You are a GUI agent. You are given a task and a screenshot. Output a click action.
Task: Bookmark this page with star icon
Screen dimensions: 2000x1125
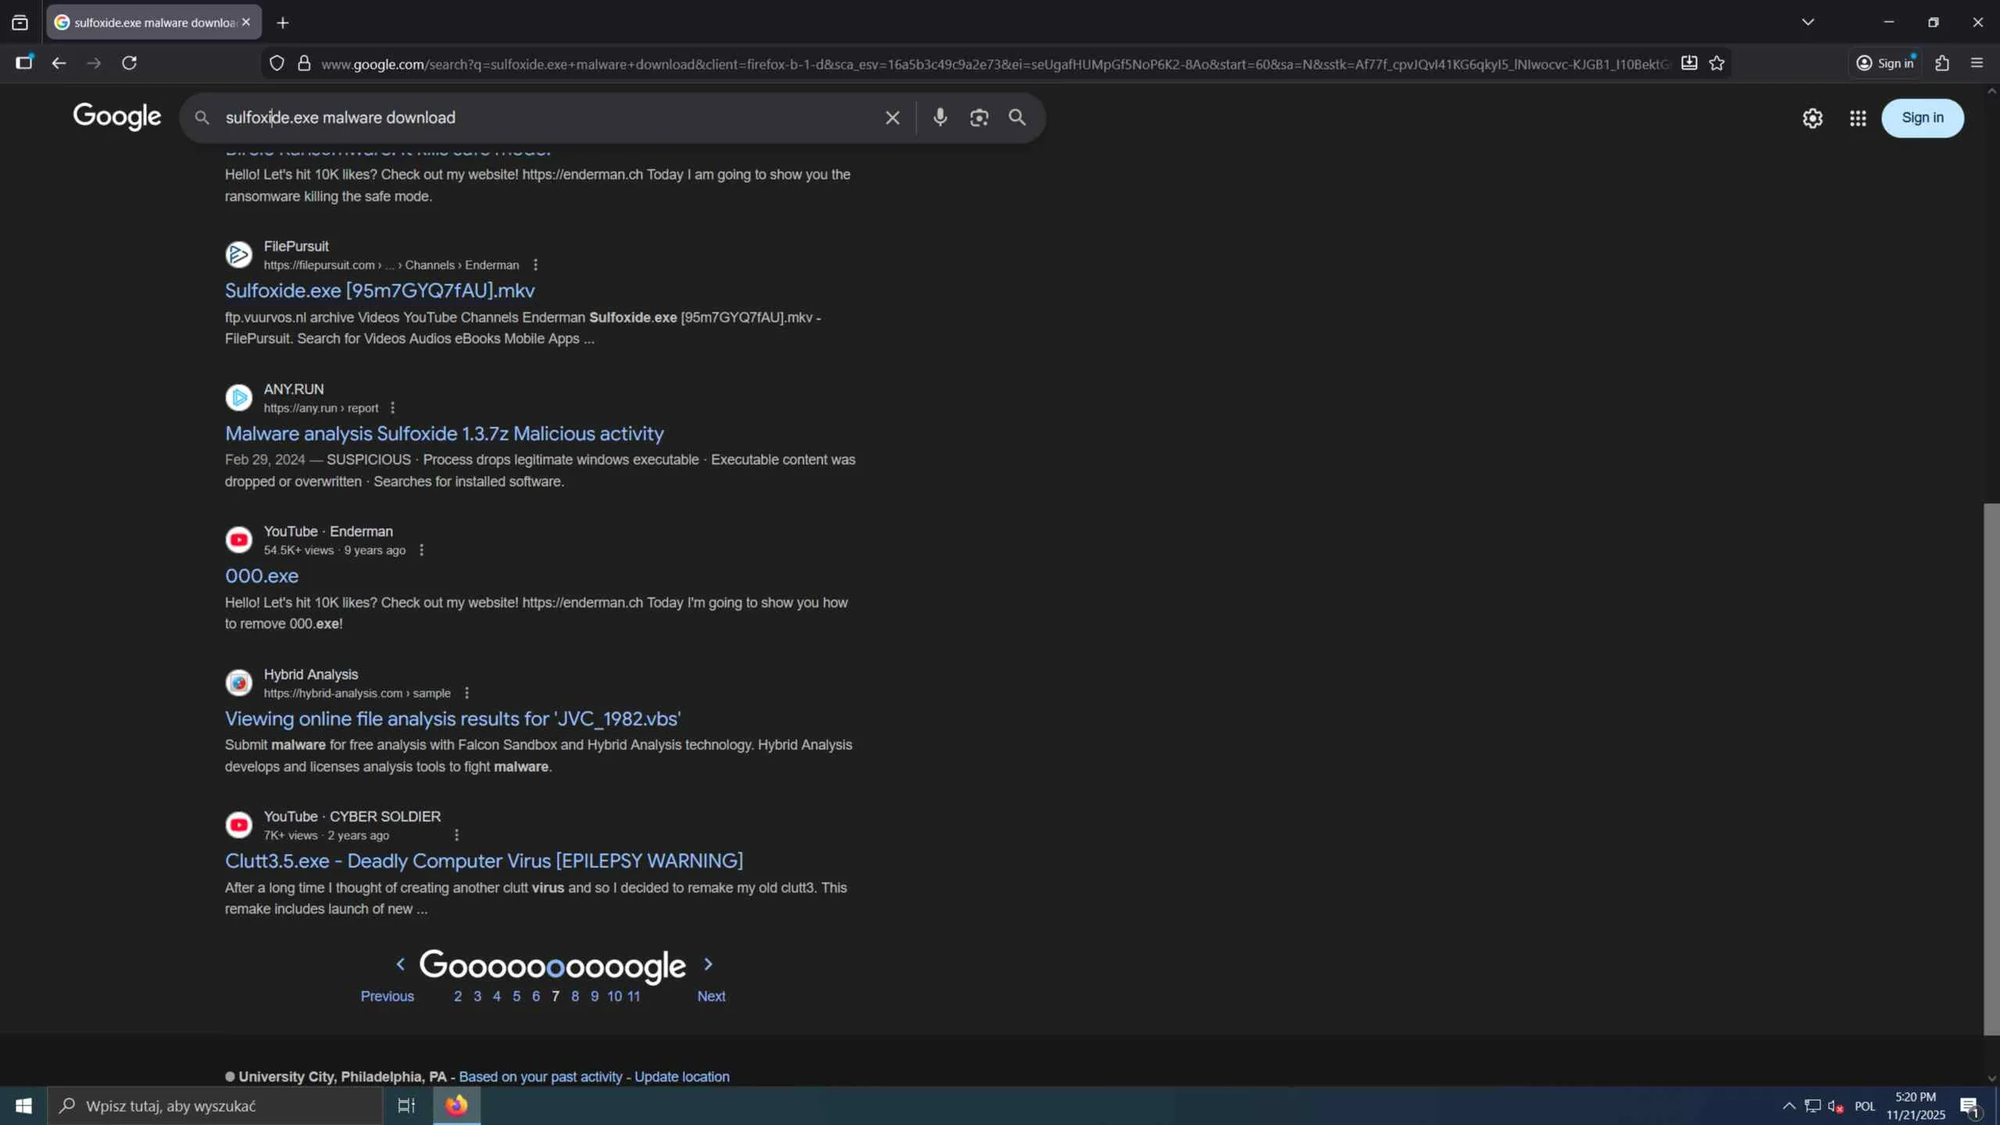[1716, 63]
